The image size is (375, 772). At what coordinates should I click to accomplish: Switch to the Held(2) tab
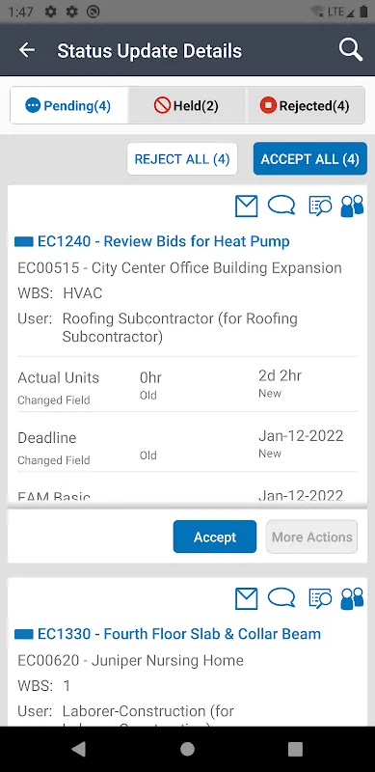point(186,105)
